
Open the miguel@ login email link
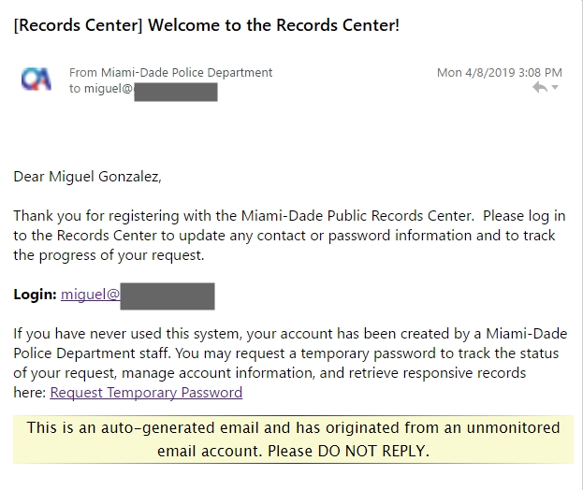tap(91, 295)
